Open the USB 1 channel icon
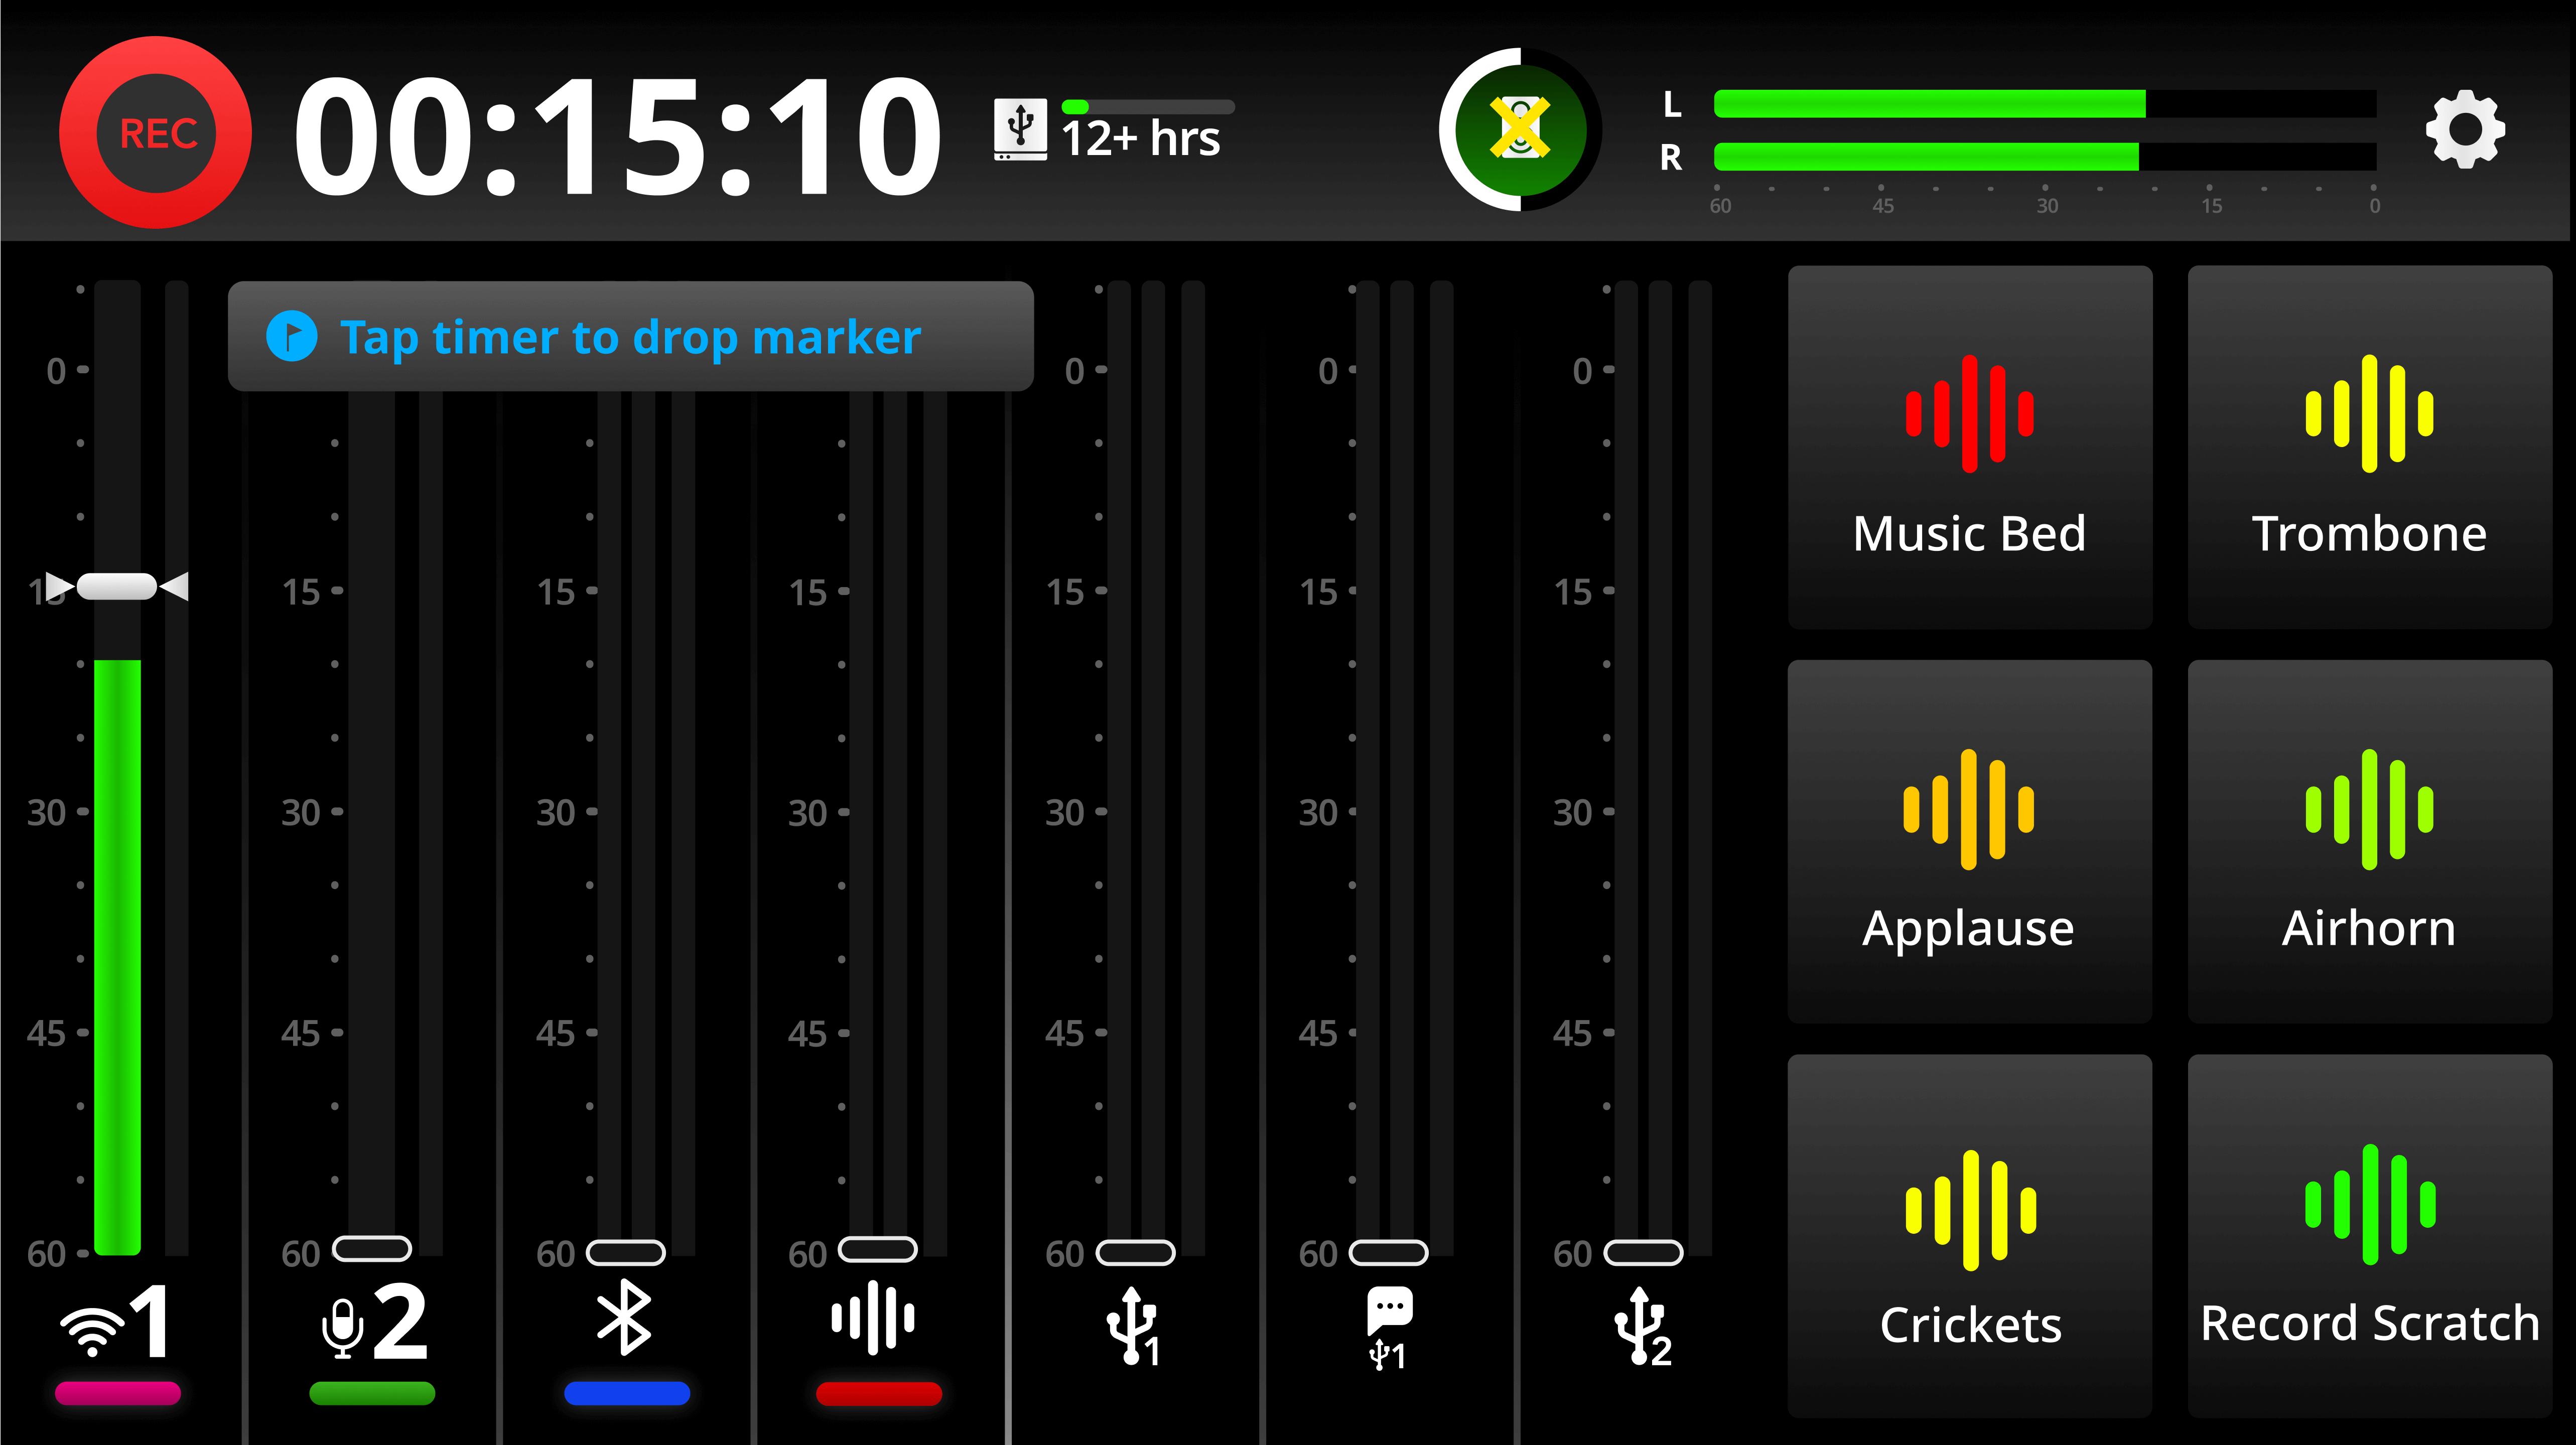 1134,1326
